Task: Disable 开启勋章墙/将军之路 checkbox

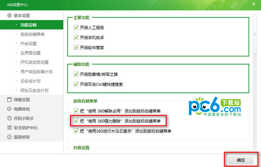Action: 76,74
